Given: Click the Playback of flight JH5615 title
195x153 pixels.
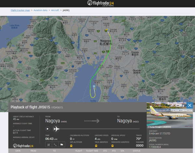Looking at the screenshot, I should pos(30,107).
